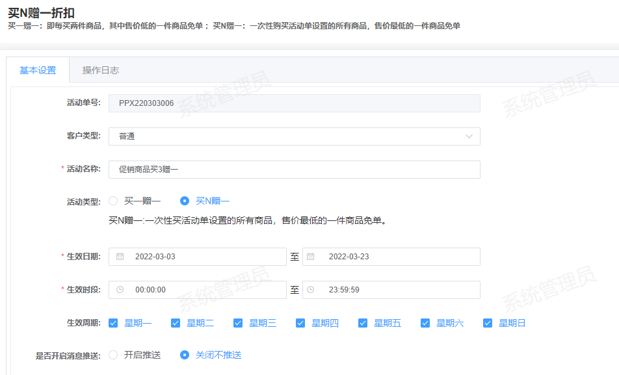Screen dimensions: 619x375
Task: Uncheck 星期一 checkbox
Action: (113, 323)
